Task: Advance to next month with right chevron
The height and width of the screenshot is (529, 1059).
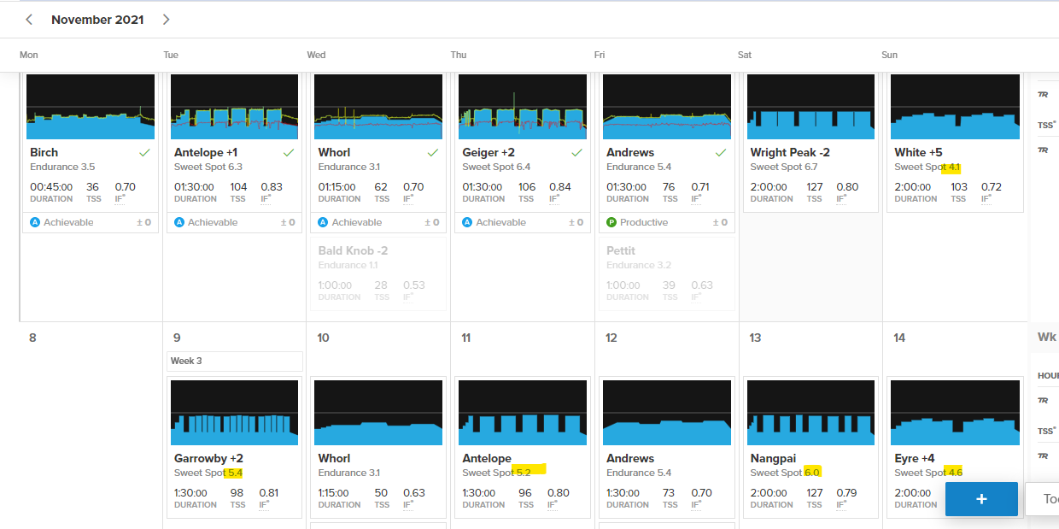Action: pyautogui.click(x=166, y=20)
